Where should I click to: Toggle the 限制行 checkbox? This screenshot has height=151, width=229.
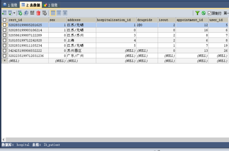tap(210, 13)
